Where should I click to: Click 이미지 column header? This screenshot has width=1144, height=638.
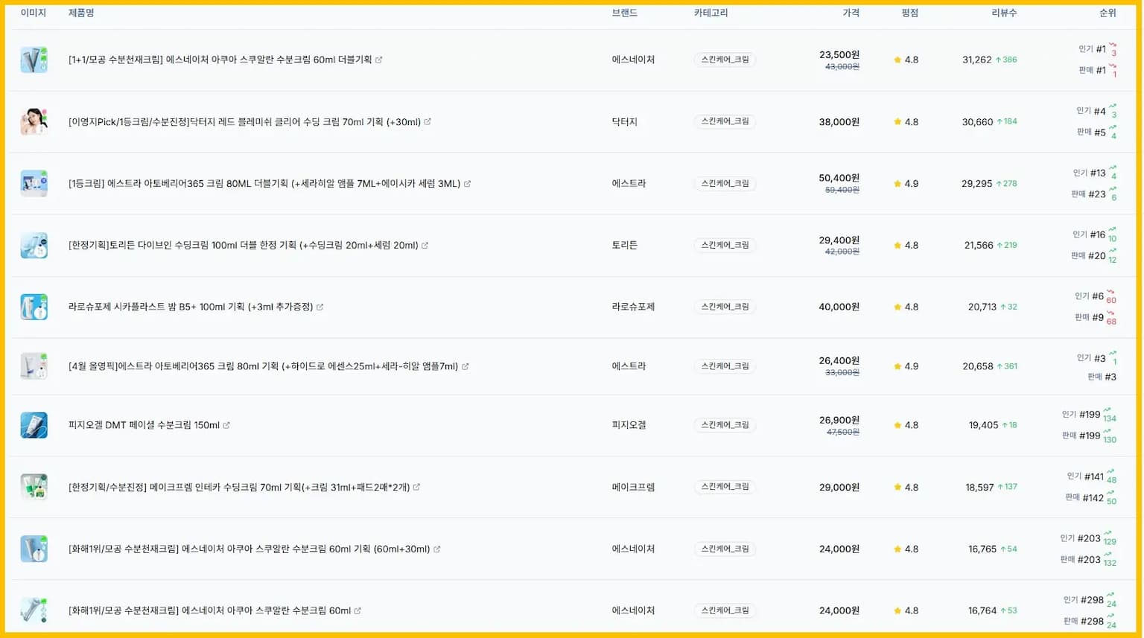tap(34, 13)
